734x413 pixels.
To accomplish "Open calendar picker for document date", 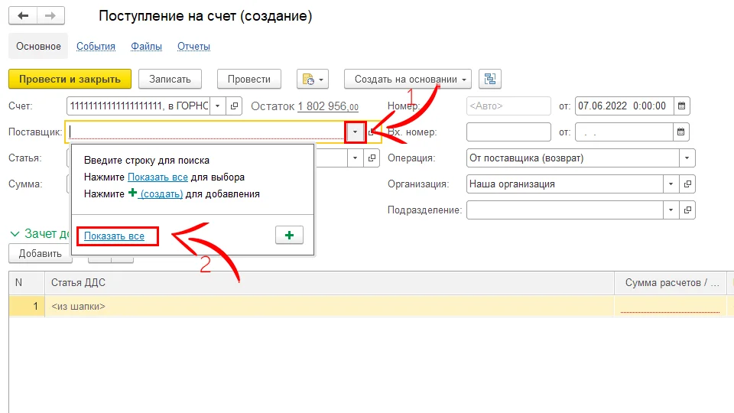I will 682,106.
